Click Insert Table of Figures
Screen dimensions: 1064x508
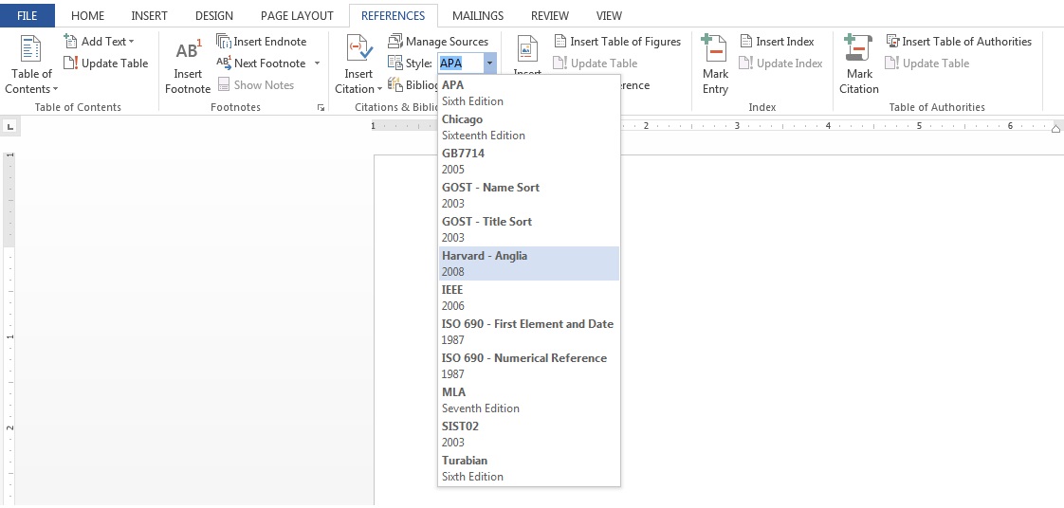(617, 42)
